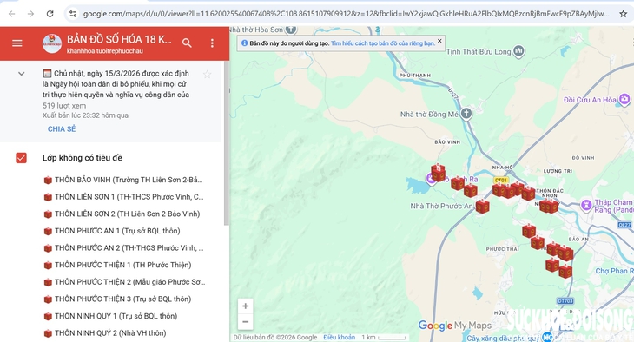Close the user-created map info banner
Viewport: 634px width, 342px height.
click(439, 41)
